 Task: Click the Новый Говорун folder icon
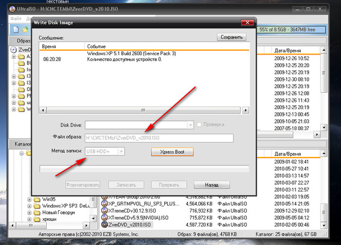[37, 213]
